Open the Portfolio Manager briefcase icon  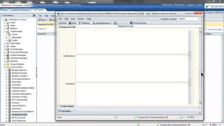[x=8, y=55]
